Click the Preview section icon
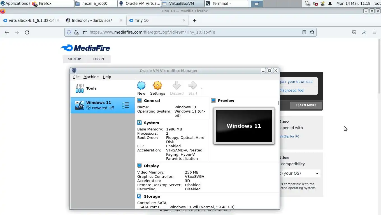The height and width of the screenshot is (215, 381). point(213,101)
